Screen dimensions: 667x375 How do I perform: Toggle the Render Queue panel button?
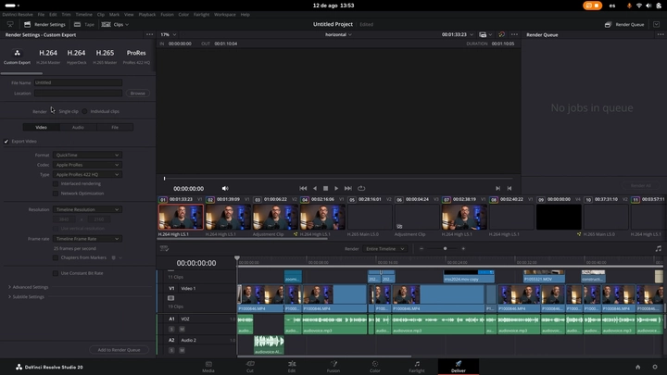pos(624,25)
